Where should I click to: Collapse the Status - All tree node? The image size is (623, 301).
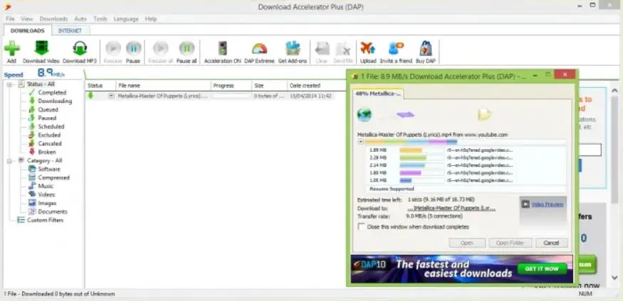9,84
